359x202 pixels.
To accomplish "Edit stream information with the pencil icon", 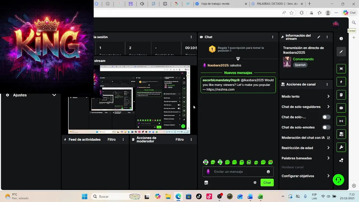I will [x=319, y=37].
